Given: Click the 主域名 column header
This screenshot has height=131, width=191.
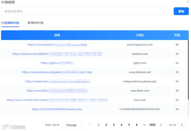Looking at the screenshot, I should (140, 35).
